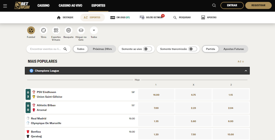Select the Esportes Virtuais icon
This screenshot has height=140, width=275.
pos(56,30)
